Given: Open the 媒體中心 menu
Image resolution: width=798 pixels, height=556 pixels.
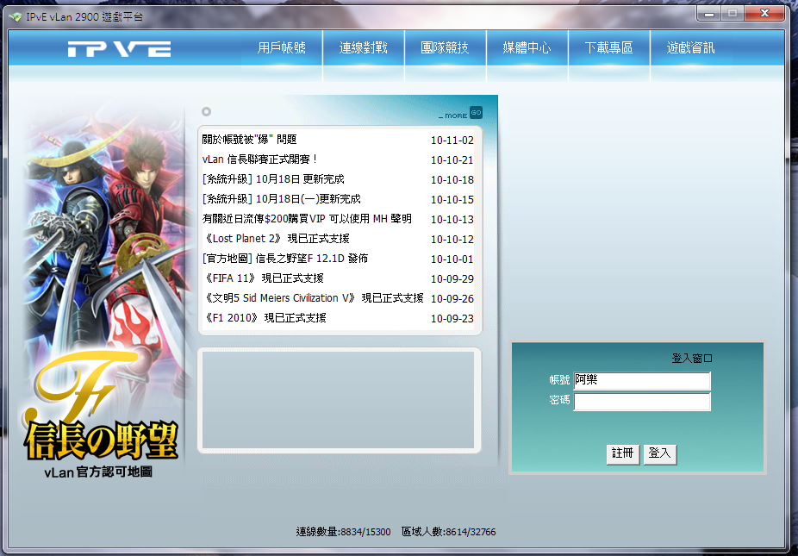Looking at the screenshot, I should coord(527,48).
